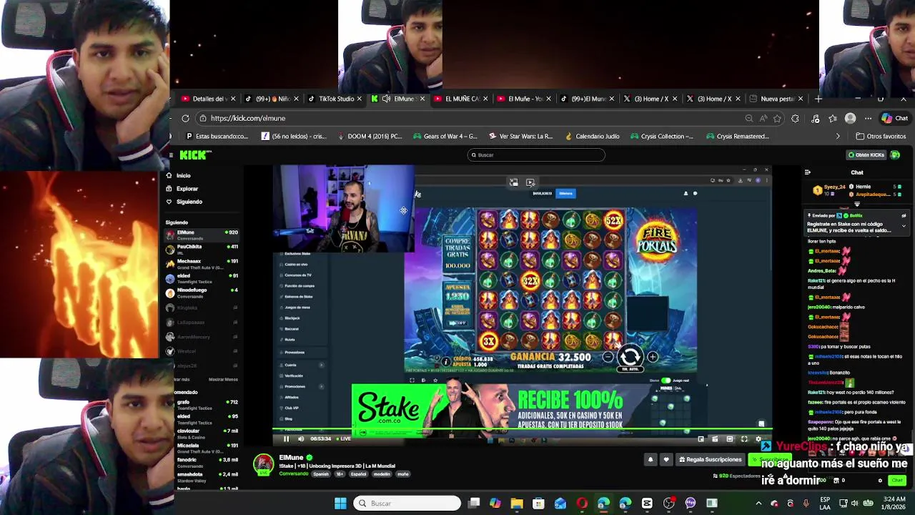Screen dimensions: 915x515
Task: Collapse the chat panel with arrow icon
Action: click(808, 172)
